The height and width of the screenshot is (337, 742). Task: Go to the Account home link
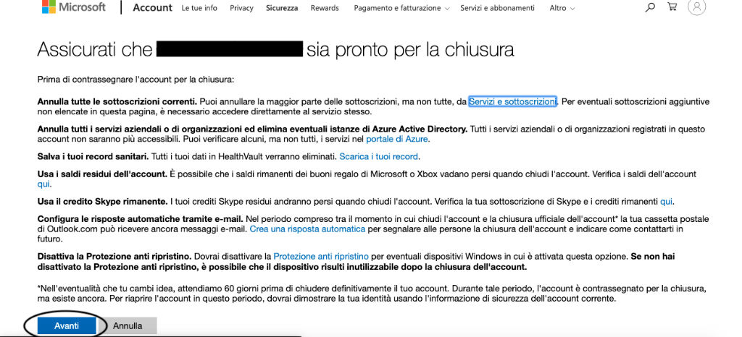(x=152, y=7)
